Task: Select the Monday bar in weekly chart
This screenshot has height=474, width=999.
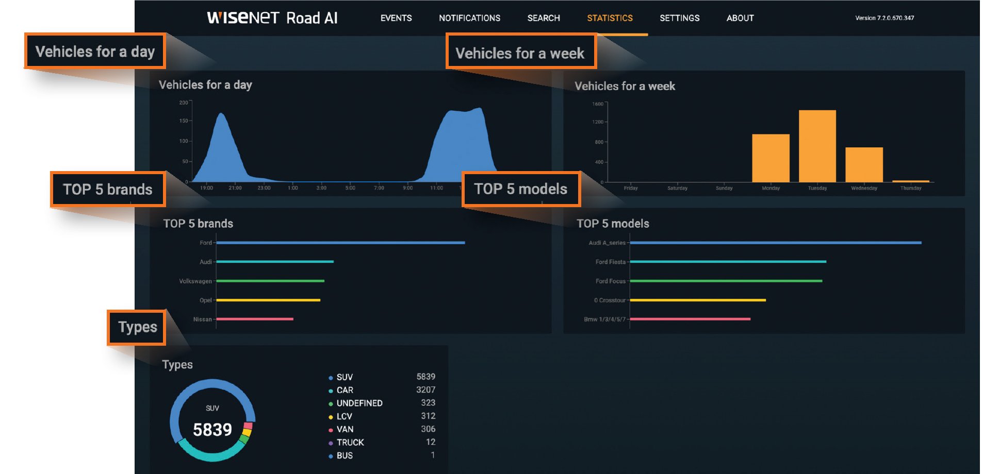Action: [x=771, y=158]
